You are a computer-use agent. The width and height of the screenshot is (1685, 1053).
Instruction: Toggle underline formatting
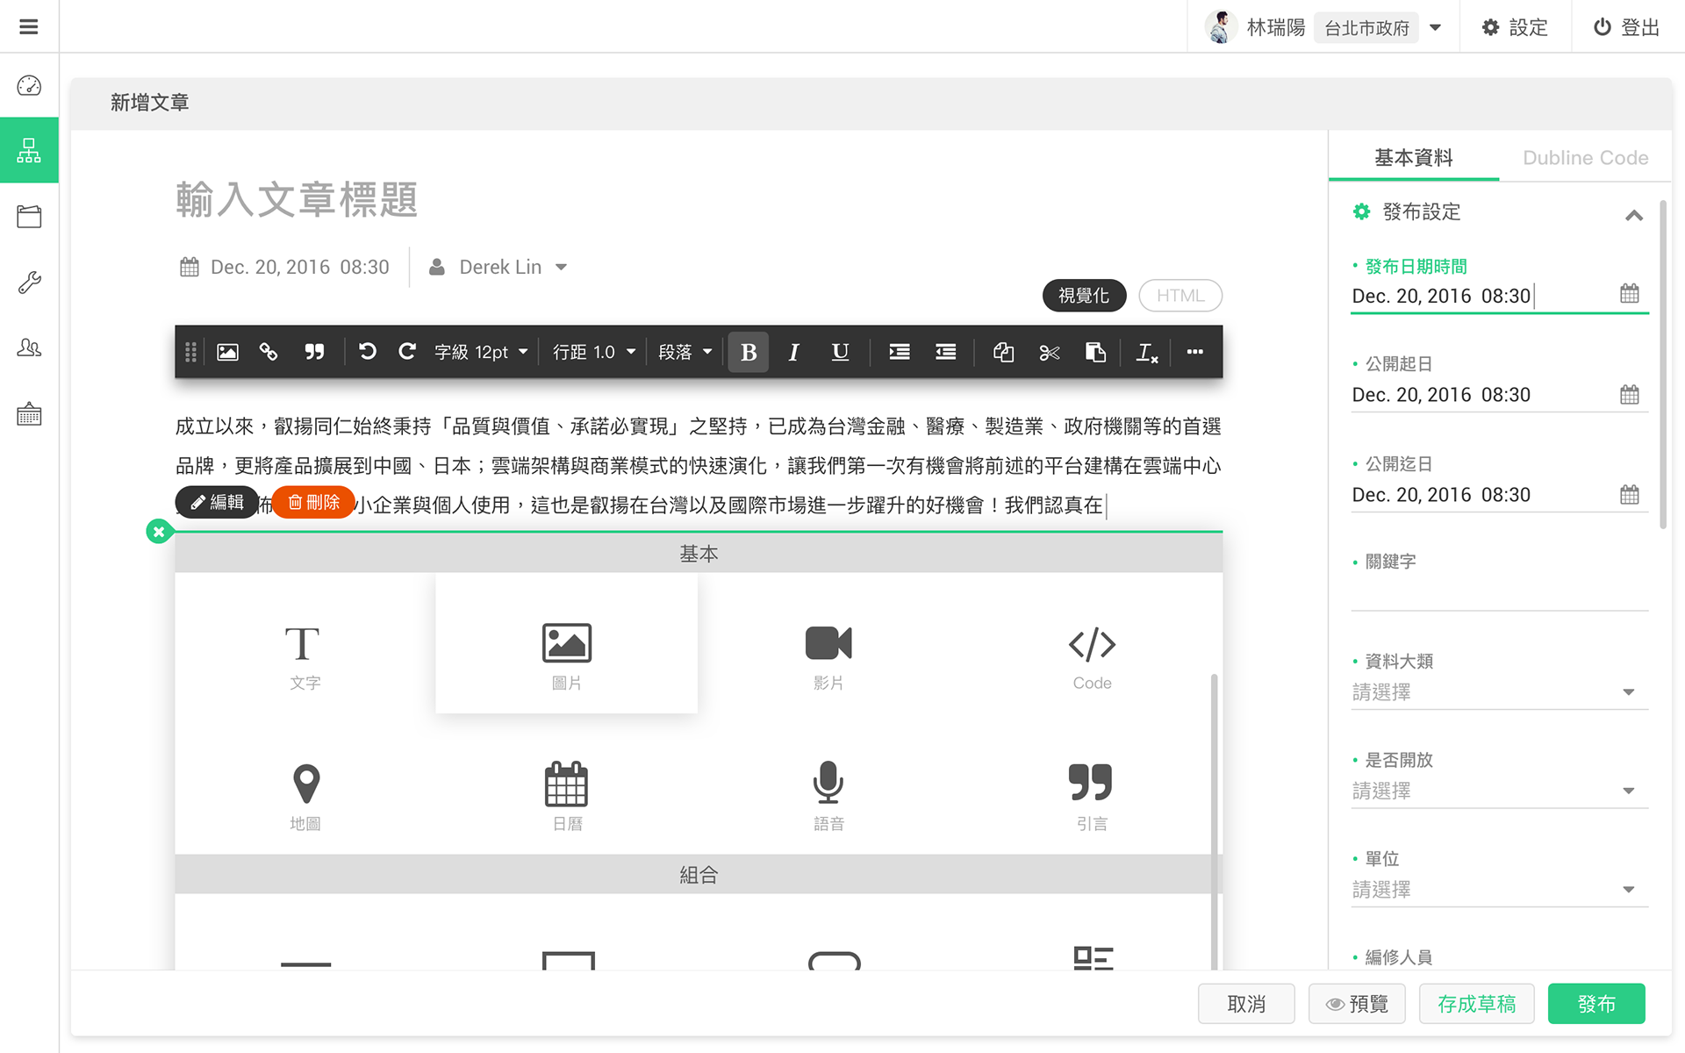coord(840,352)
